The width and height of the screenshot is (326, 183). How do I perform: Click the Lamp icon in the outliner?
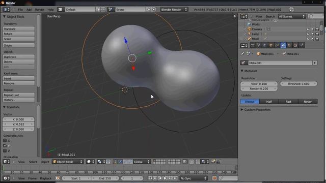[249, 34]
